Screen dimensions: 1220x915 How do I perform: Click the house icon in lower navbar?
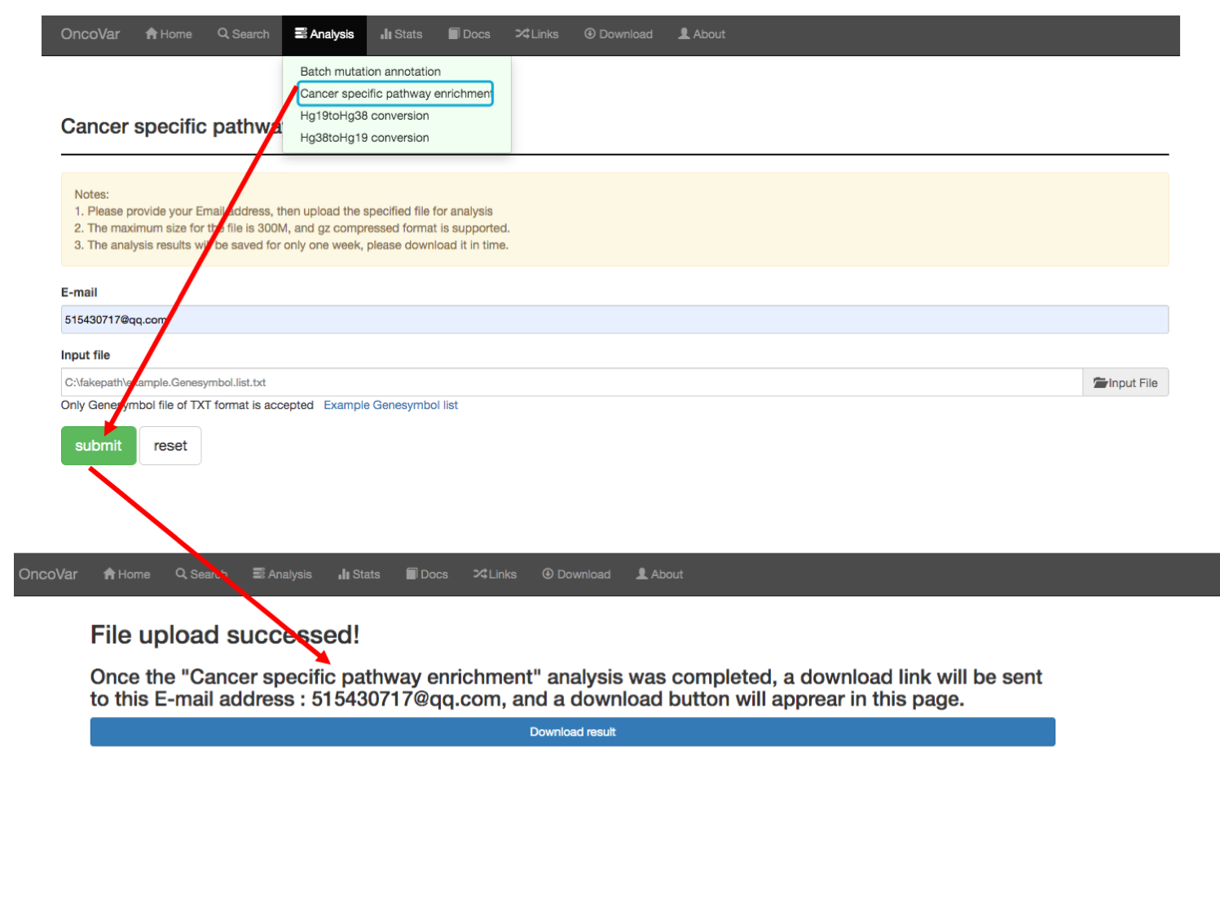coord(109,574)
